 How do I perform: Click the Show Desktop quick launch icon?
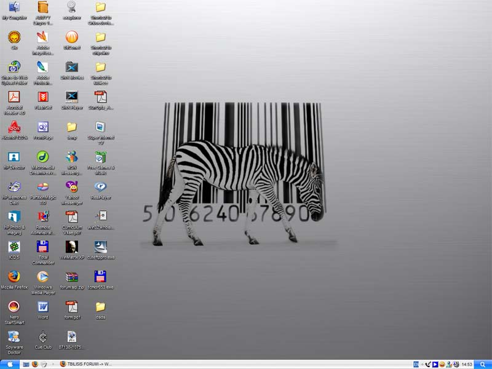click(x=26, y=364)
